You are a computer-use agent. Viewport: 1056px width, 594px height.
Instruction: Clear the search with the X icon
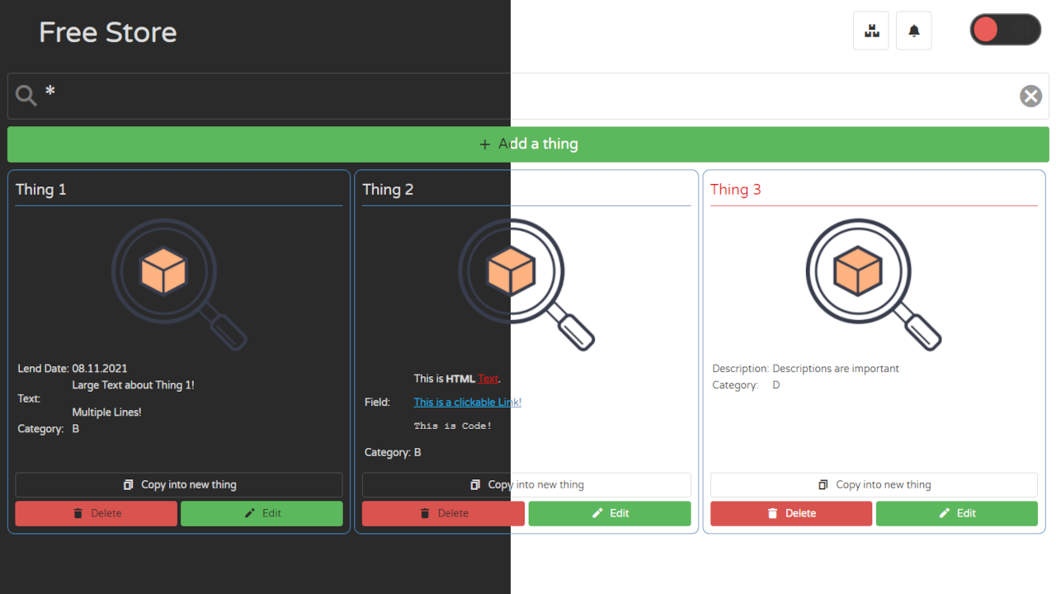point(1030,97)
